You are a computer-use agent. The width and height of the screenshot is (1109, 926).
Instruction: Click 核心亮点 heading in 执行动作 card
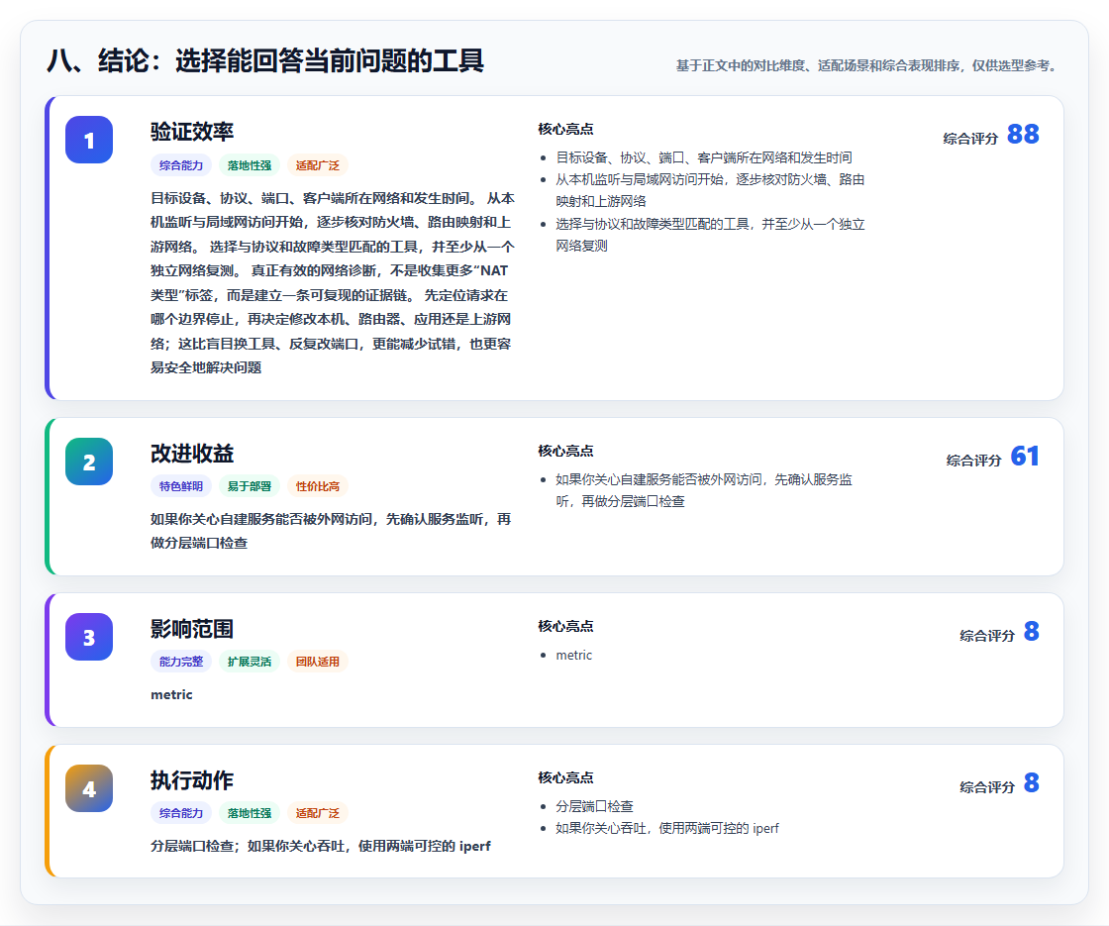click(565, 777)
